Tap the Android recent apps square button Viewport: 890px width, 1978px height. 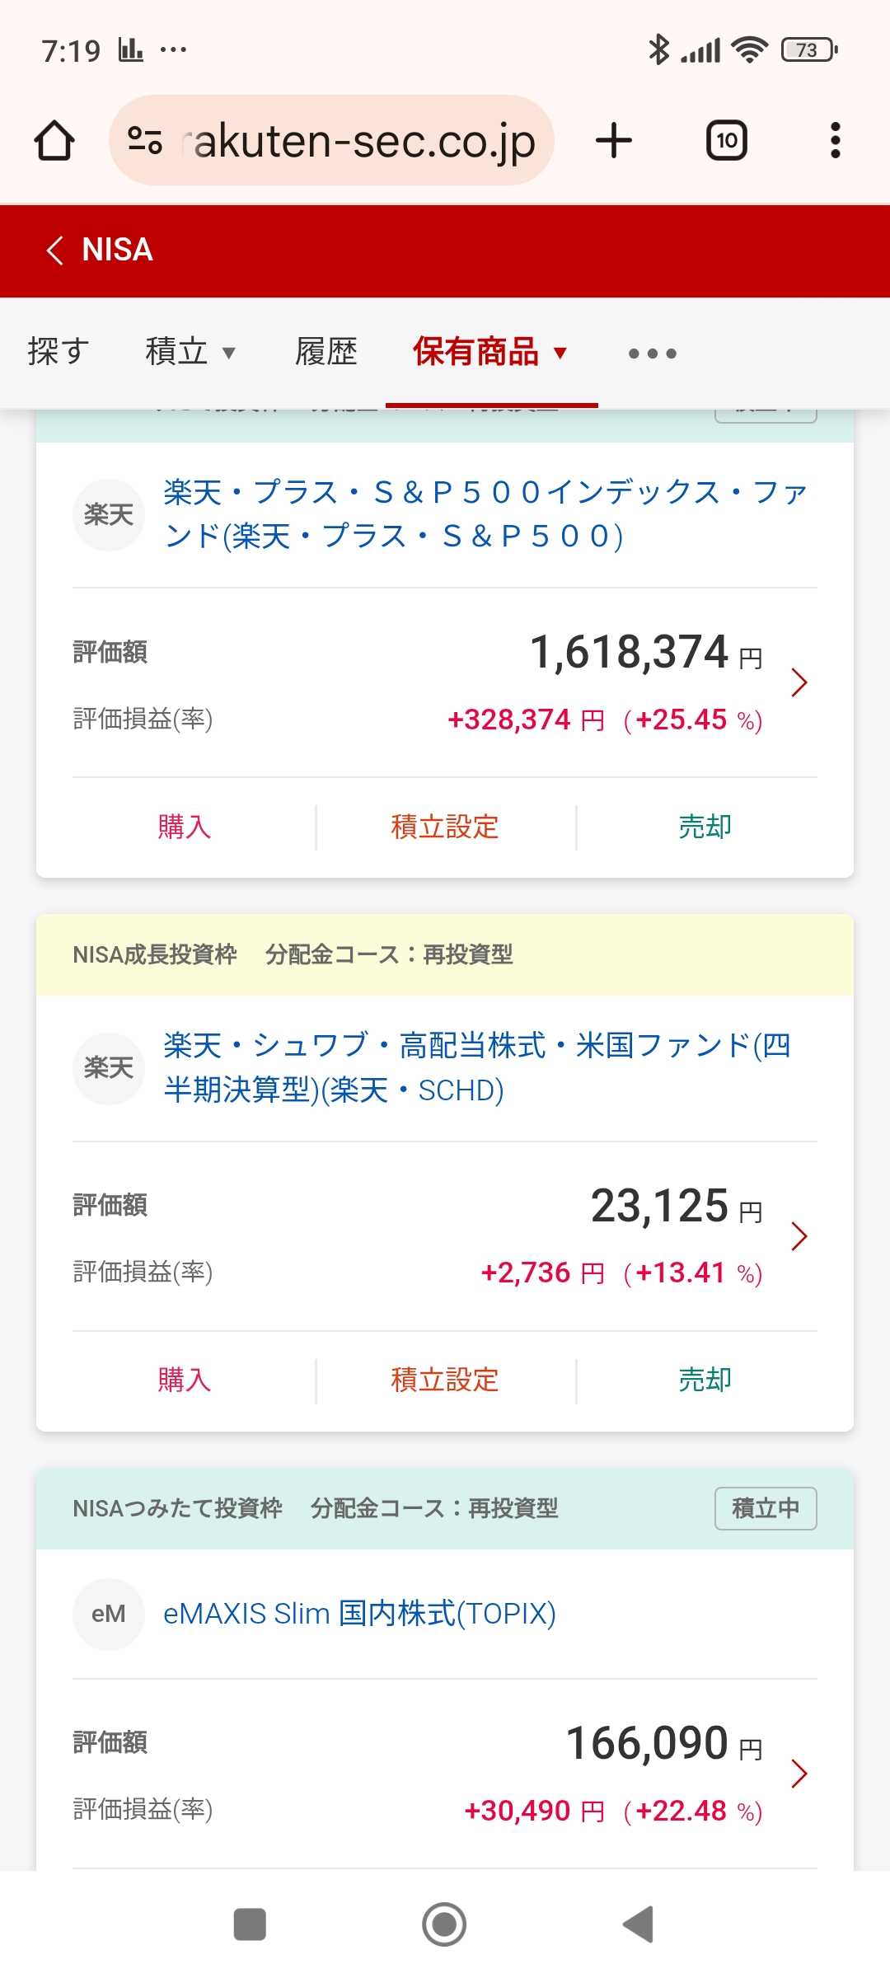point(250,1924)
